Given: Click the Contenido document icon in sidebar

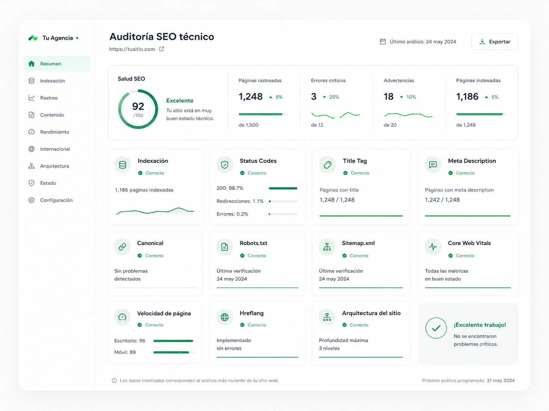Looking at the screenshot, I should (31, 115).
